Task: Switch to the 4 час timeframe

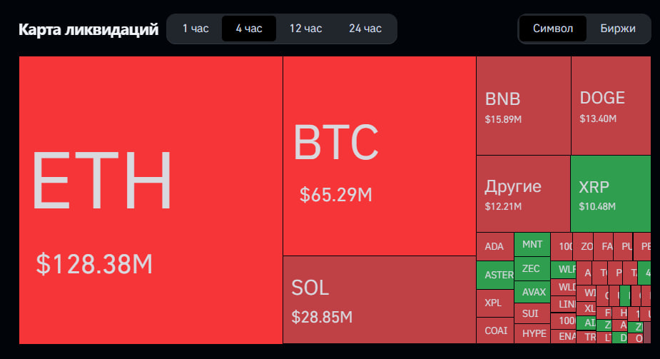Action: point(249,29)
